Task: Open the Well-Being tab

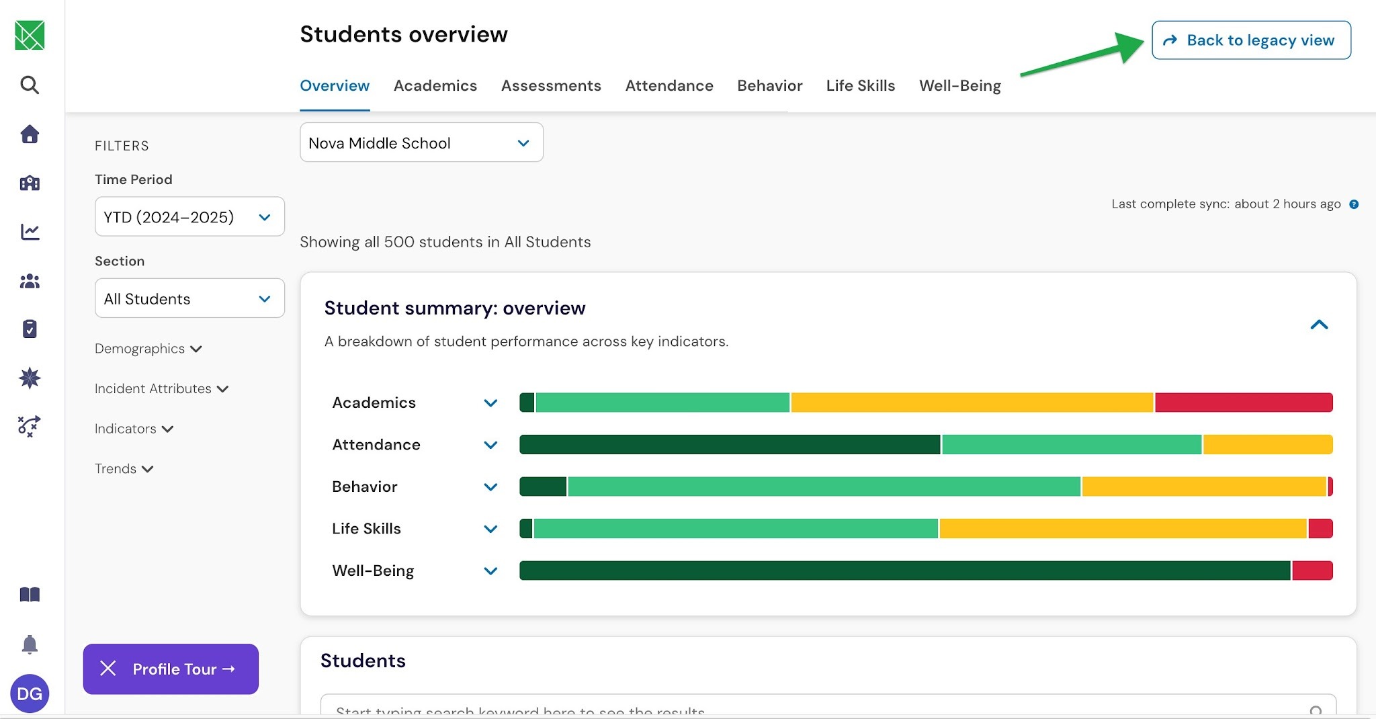Action: 960,86
